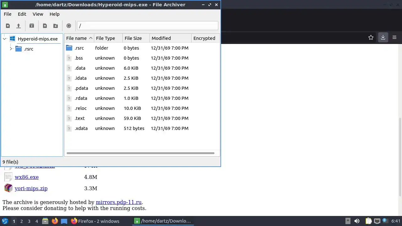Open the Edit menu

pos(22,14)
